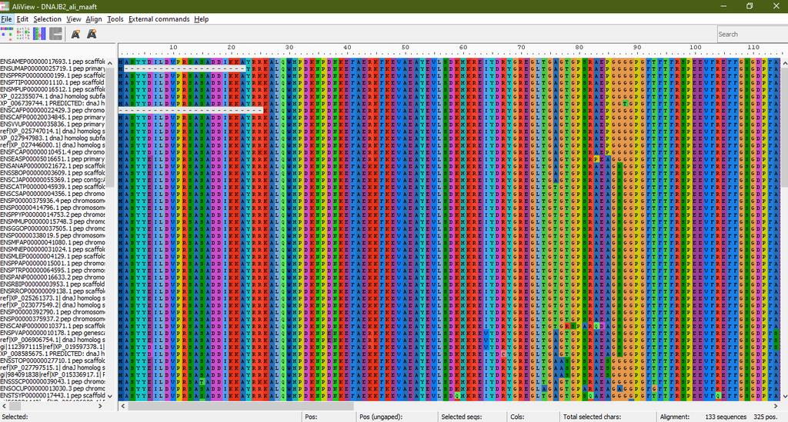Image resolution: width=788 pixels, height=422 pixels.
Task: Select sequence ENSANAP00000021672.1
Action: [x=53, y=165]
